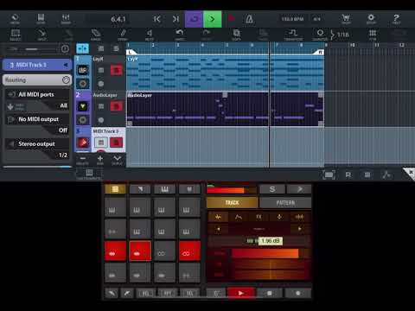
Task: Switch to the TRACK tab
Action: [232, 203]
